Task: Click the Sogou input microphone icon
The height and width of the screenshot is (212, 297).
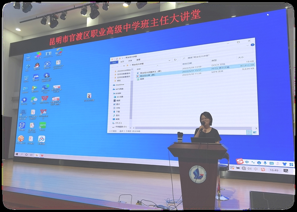Action: pos(265,163)
